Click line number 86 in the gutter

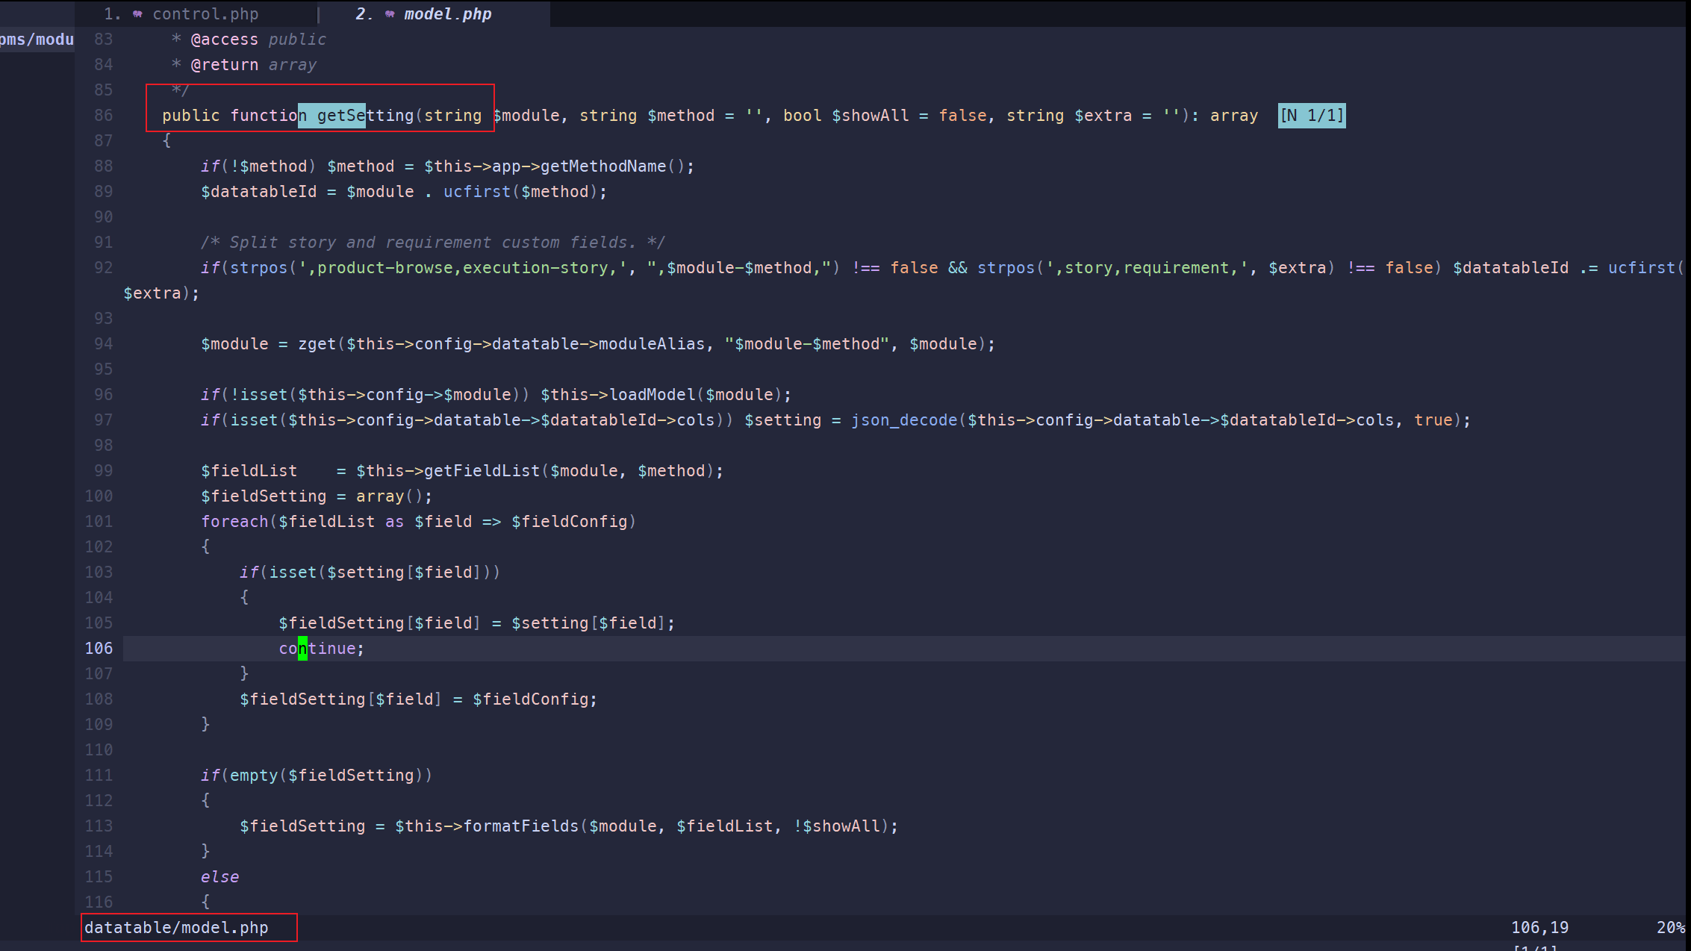point(103,116)
